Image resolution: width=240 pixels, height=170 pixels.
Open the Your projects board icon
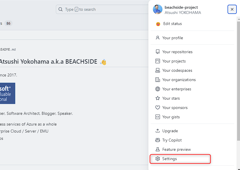(x=157, y=61)
